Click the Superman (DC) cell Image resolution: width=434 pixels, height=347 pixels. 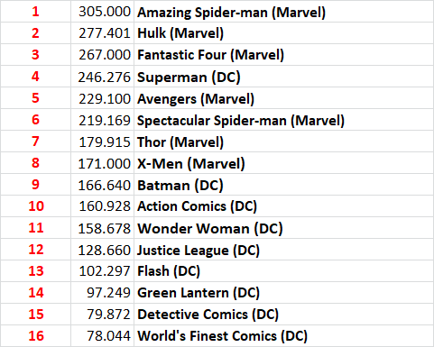(x=283, y=77)
